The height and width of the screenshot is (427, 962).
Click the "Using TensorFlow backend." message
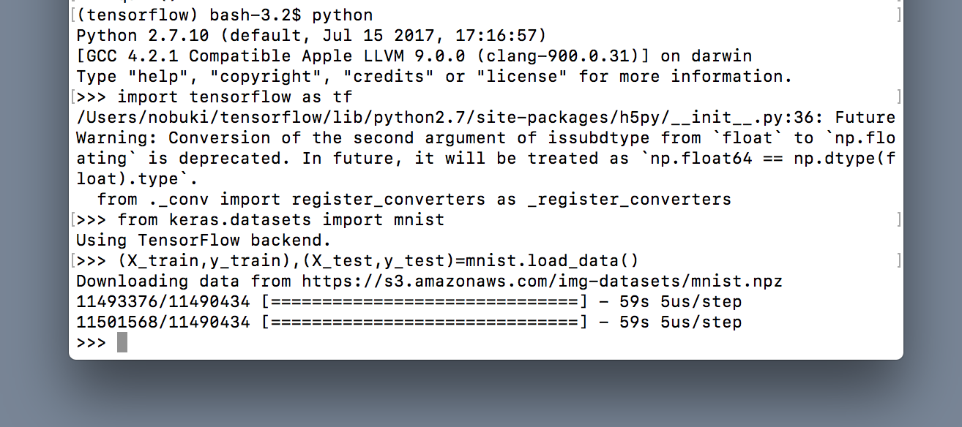[204, 240]
